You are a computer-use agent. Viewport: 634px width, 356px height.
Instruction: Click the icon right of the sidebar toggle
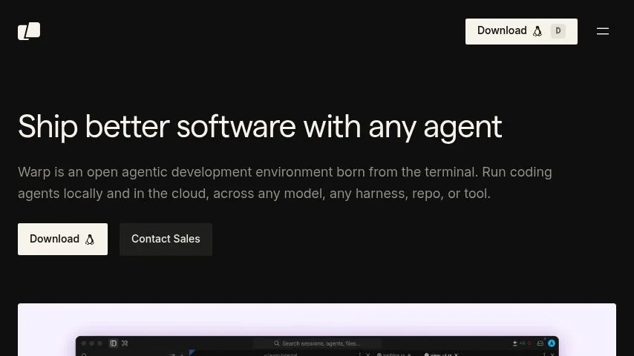(x=125, y=343)
